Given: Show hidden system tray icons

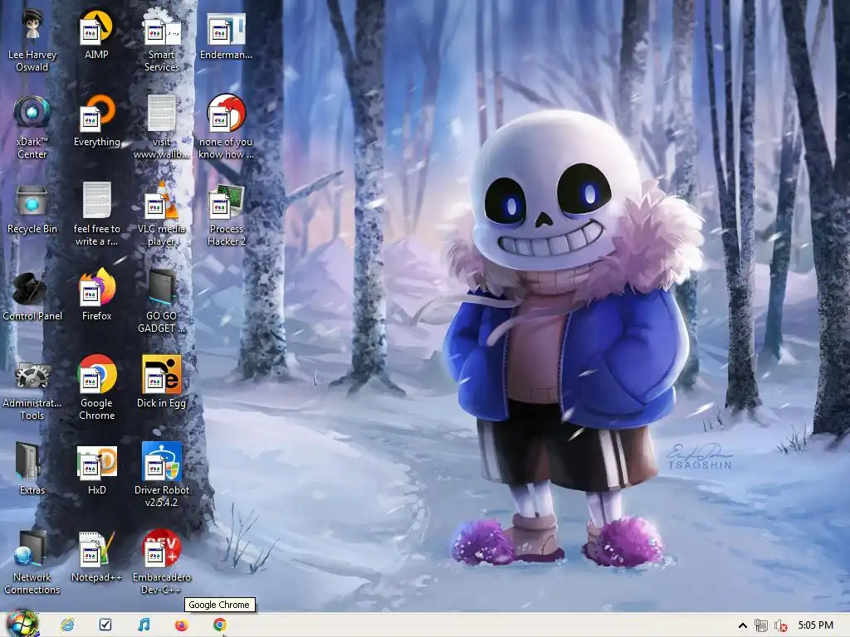Looking at the screenshot, I should coord(743,625).
